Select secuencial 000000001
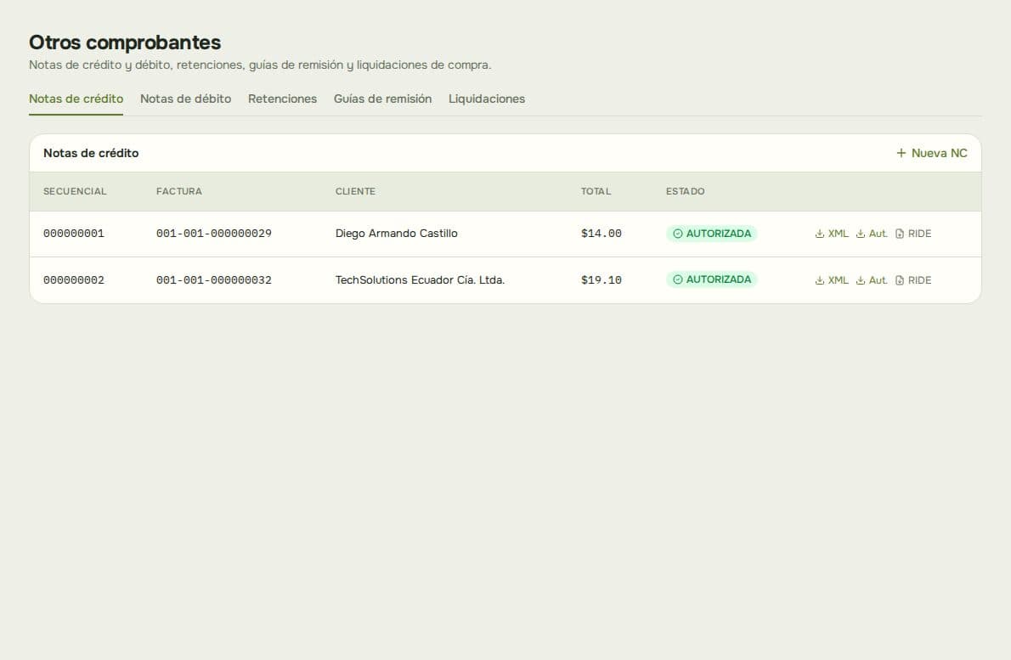Viewport: 1011px width, 660px height. point(74,234)
